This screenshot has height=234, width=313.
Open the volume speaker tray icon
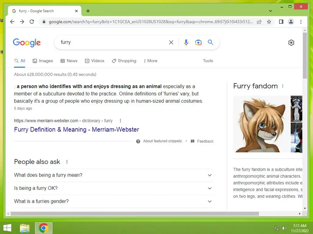[284, 228]
